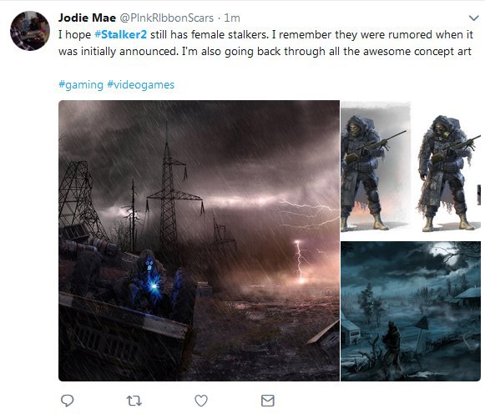This screenshot has width=485, height=414.
Task: Open Jodie Mae's profile avatar
Action: pyautogui.click(x=30, y=31)
